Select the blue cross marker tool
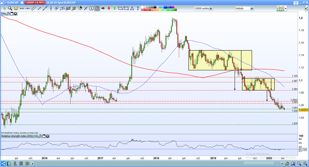This screenshot has width=309, height=167. pyautogui.click(x=86, y=8)
